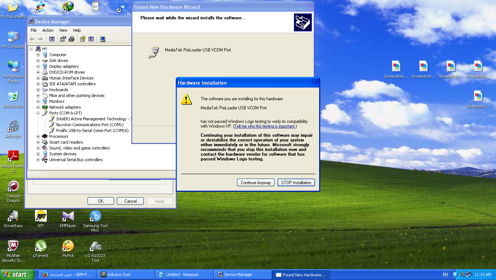Select the McAfee Security Scan desktop shortcut
496x280 pixels.
tap(13, 251)
